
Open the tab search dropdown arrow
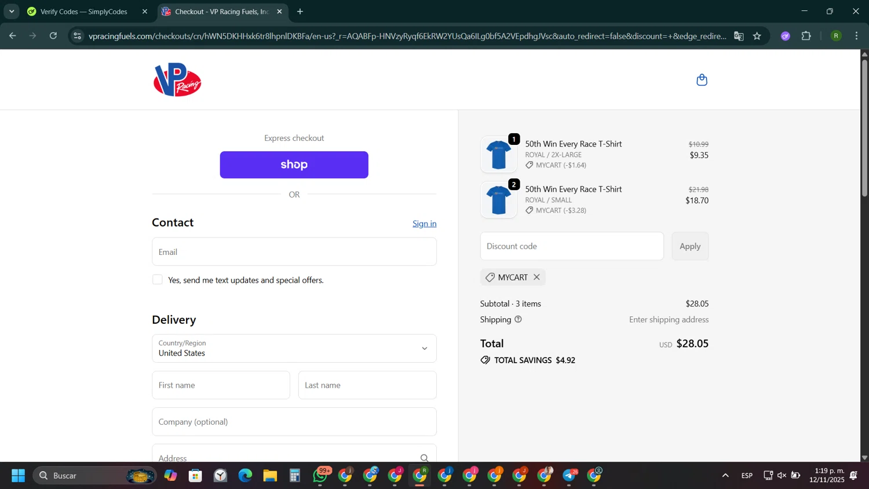tap(12, 12)
